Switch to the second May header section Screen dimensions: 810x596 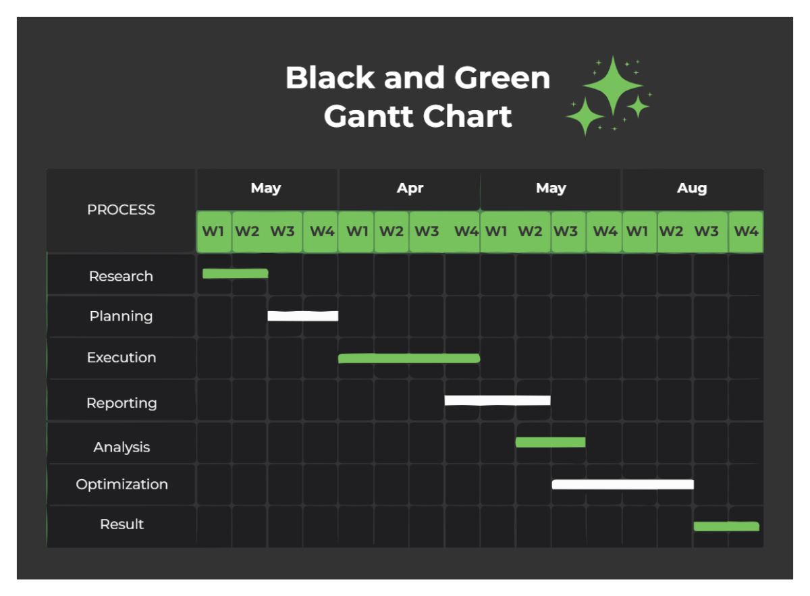[551, 188]
